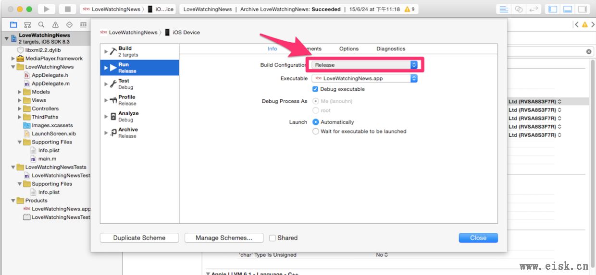Viewport: 596px width, 275px height.
Task: Switch to the Options tab
Action: coord(349,49)
